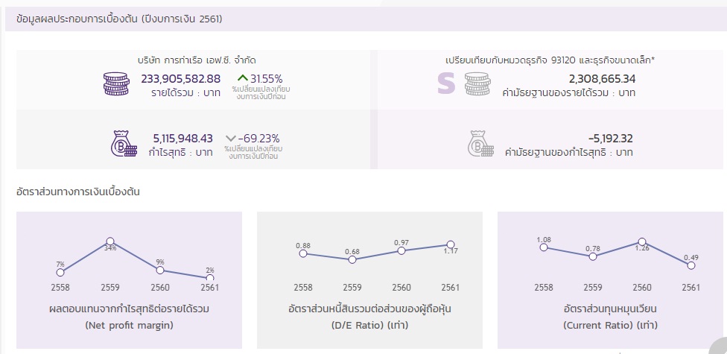Viewport: 727px width, 354px height.
Task: Select the 2559 point on Net profit margin chart
Action: (110, 241)
